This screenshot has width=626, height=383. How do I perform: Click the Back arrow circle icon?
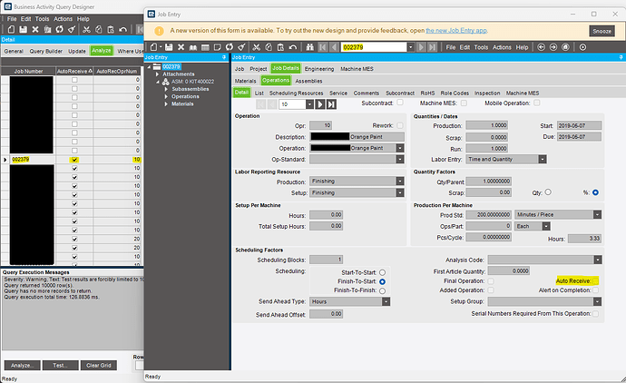(x=541, y=47)
